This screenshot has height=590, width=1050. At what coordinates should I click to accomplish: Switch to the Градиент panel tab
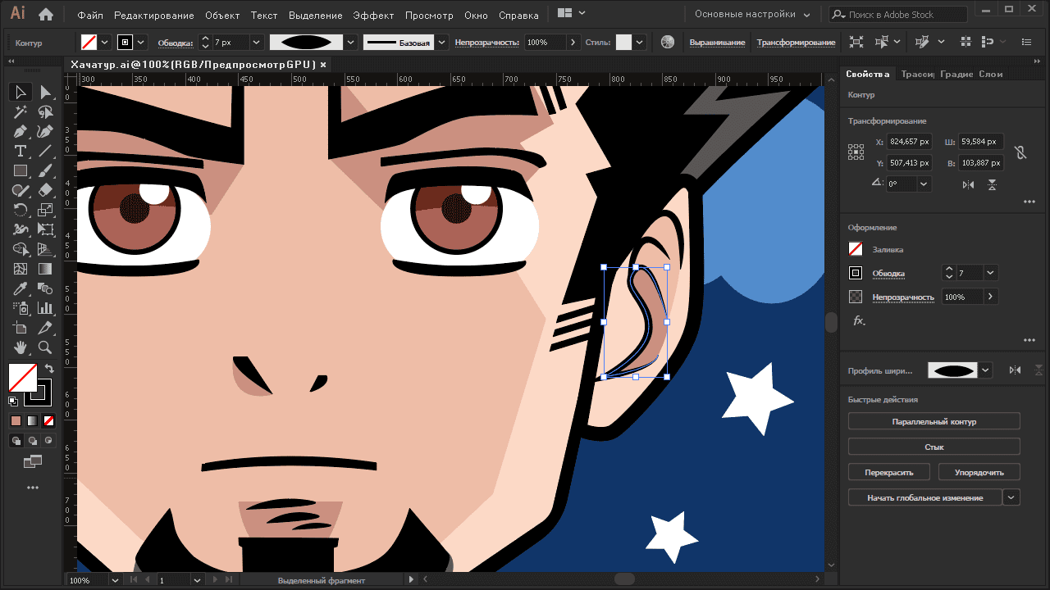tap(956, 74)
